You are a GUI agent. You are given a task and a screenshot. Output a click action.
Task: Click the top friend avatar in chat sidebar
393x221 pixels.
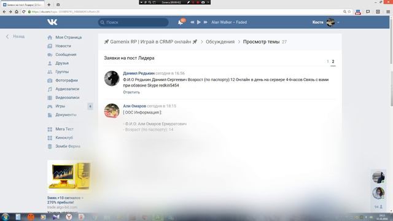[378, 177]
